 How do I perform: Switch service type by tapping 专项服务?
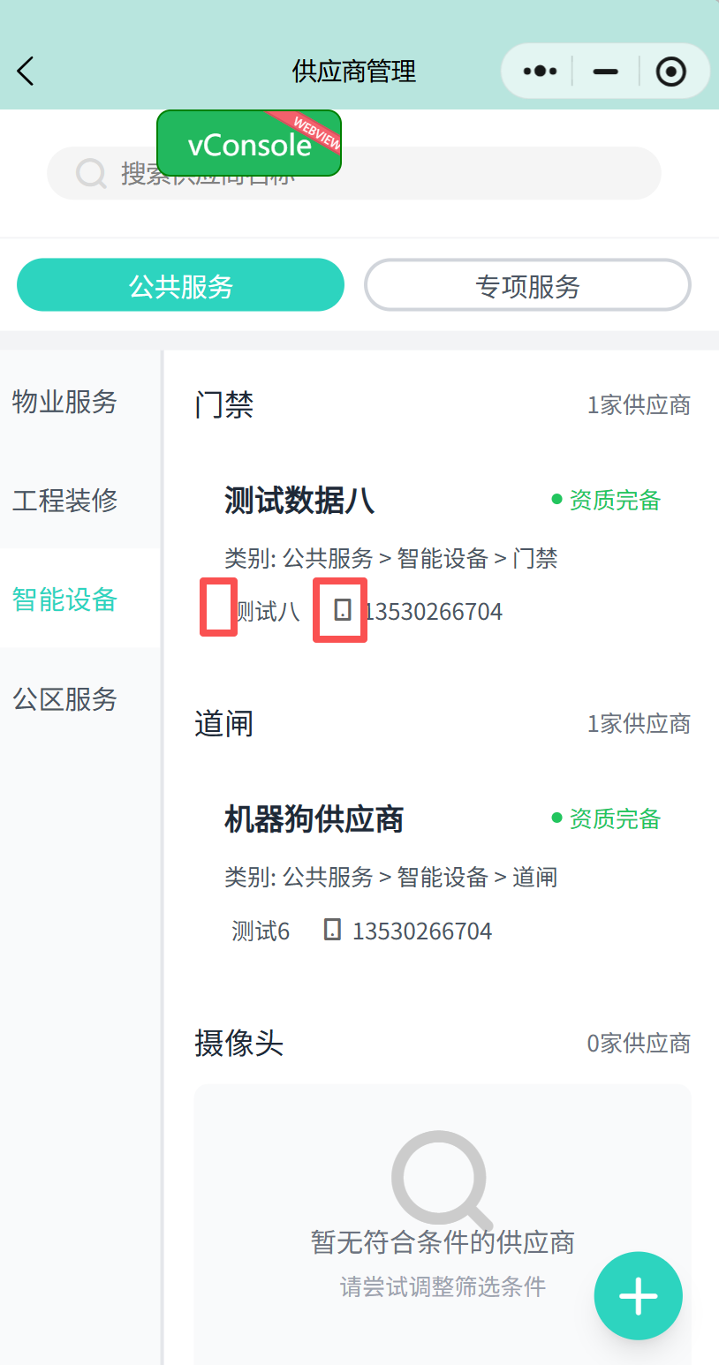[526, 284]
